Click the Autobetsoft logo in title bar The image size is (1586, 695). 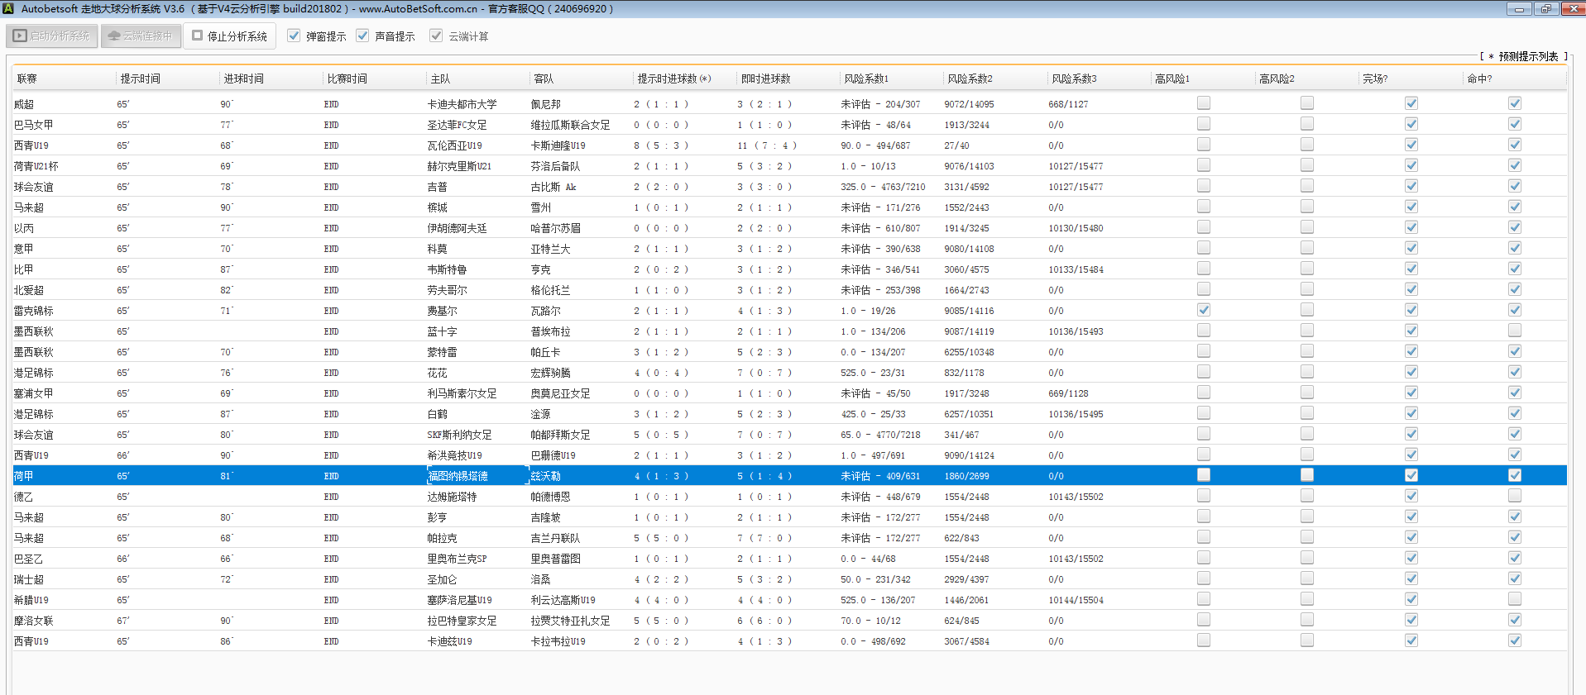click(8, 8)
